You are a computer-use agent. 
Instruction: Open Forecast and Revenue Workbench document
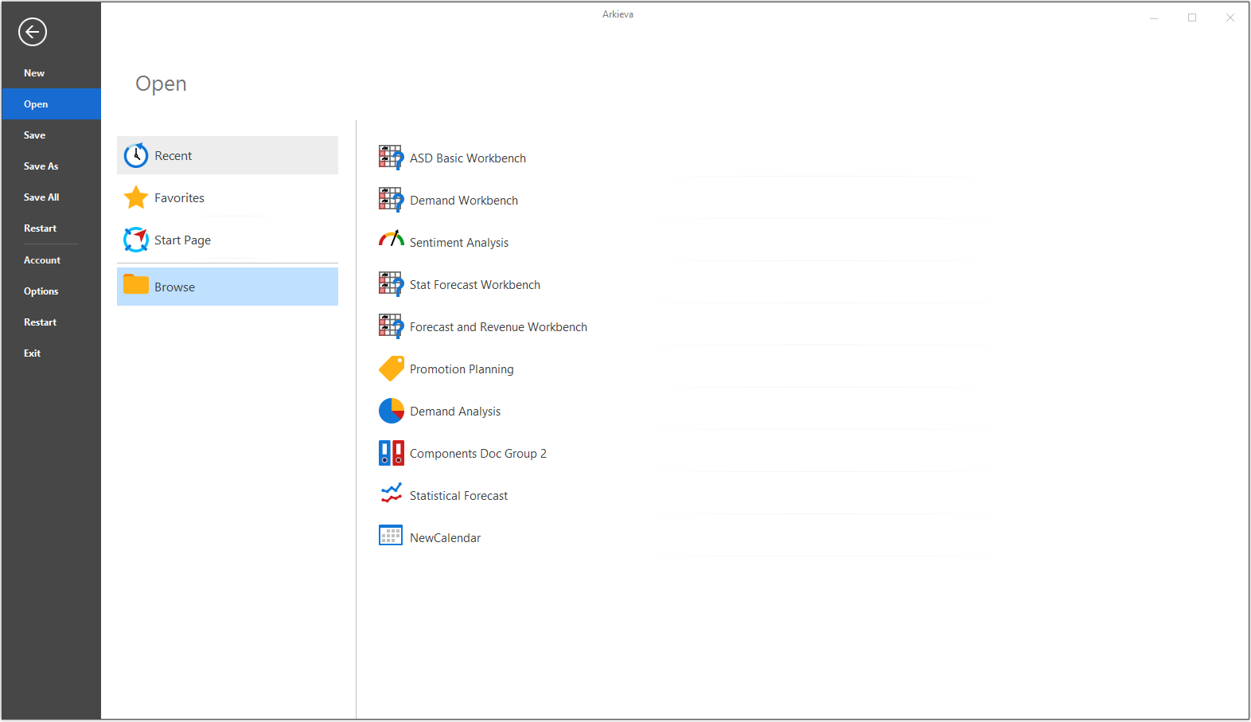(x=498, y=327)
